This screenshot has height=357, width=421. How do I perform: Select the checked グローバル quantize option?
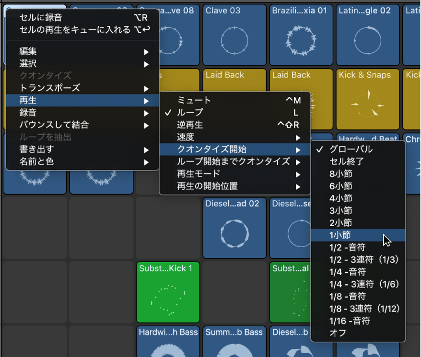coord(358,149)
